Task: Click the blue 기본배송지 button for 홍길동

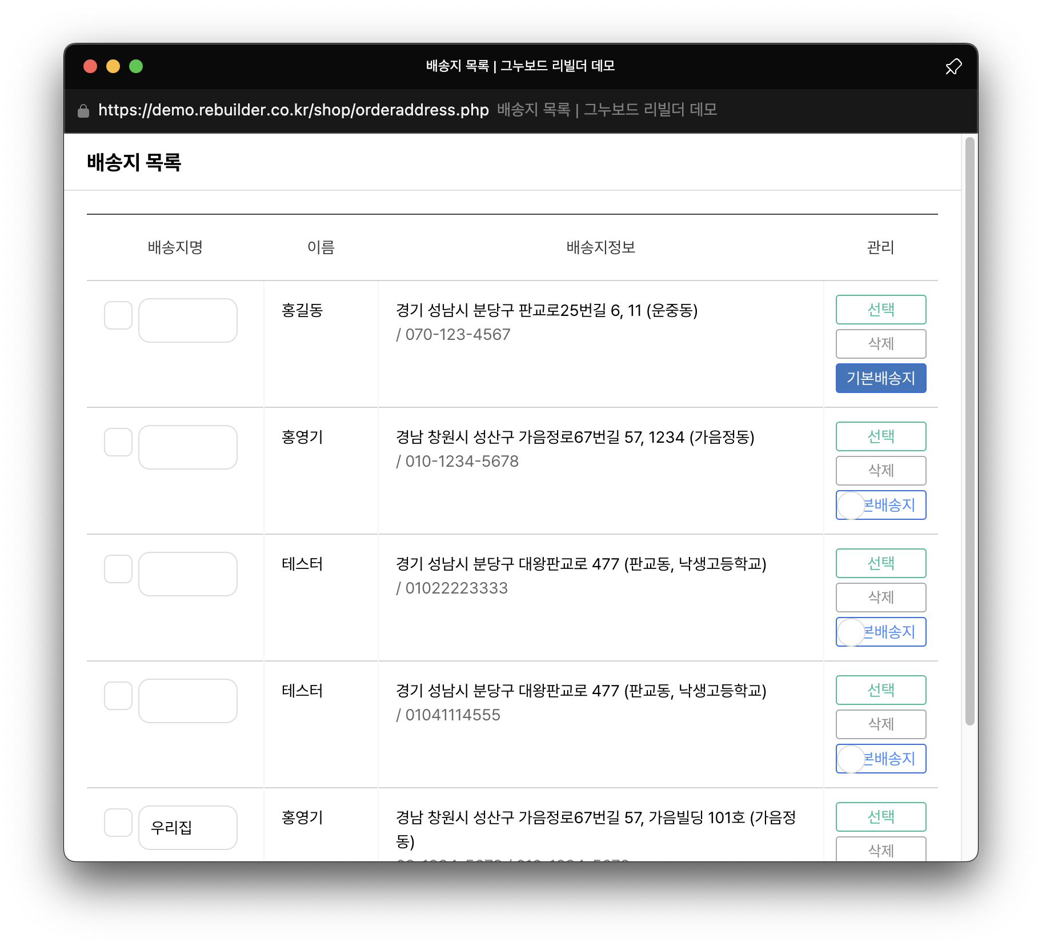Action: pos(881,378)
